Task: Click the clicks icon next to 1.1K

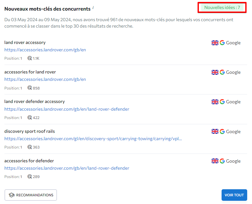Action: click(30, 58)
